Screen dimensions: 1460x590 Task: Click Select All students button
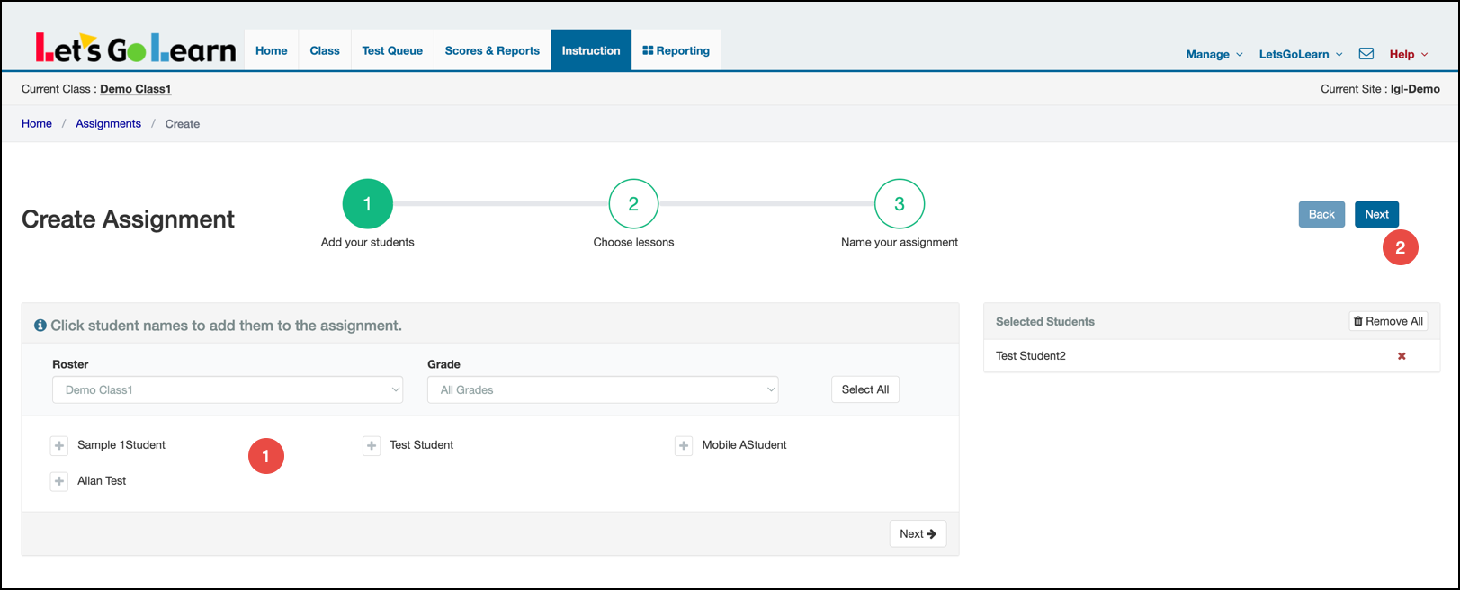[x=865, y=389]
